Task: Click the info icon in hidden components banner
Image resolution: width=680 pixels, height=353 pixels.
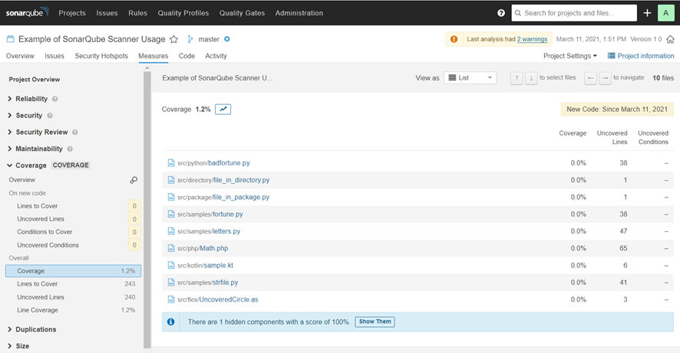Action: click(x=171, y=322)
